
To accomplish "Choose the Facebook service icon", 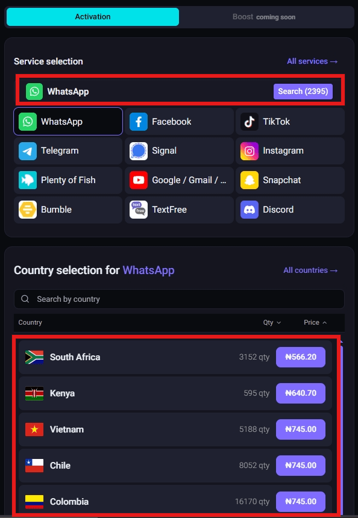I will coord(139,121).
